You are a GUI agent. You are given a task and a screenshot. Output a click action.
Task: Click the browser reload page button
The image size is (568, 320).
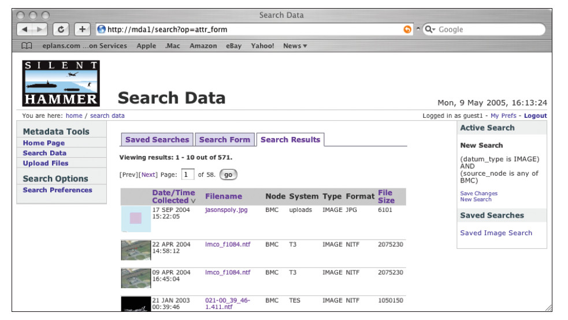pyautogui.click(x=61, y=29)
